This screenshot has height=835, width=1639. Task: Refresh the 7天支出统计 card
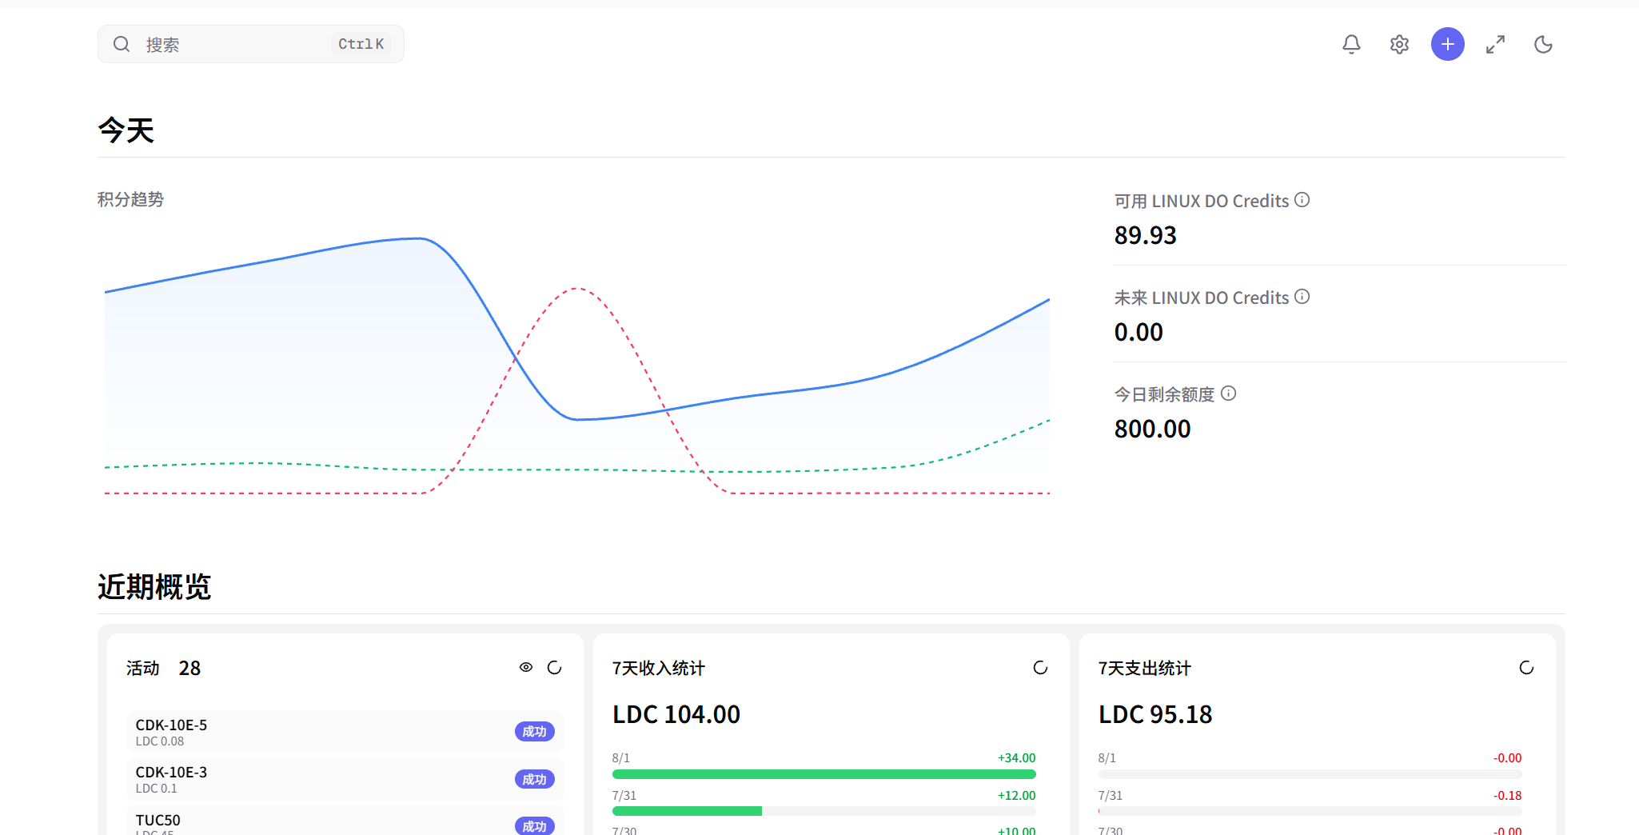coord(1526,667)
